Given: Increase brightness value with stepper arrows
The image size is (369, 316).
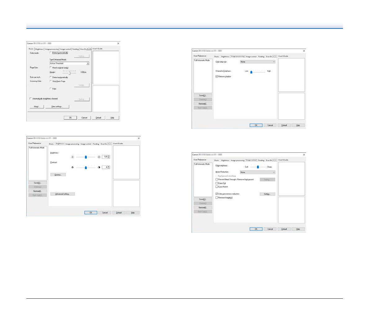Looking at the screenshot, I should [109, 156].
